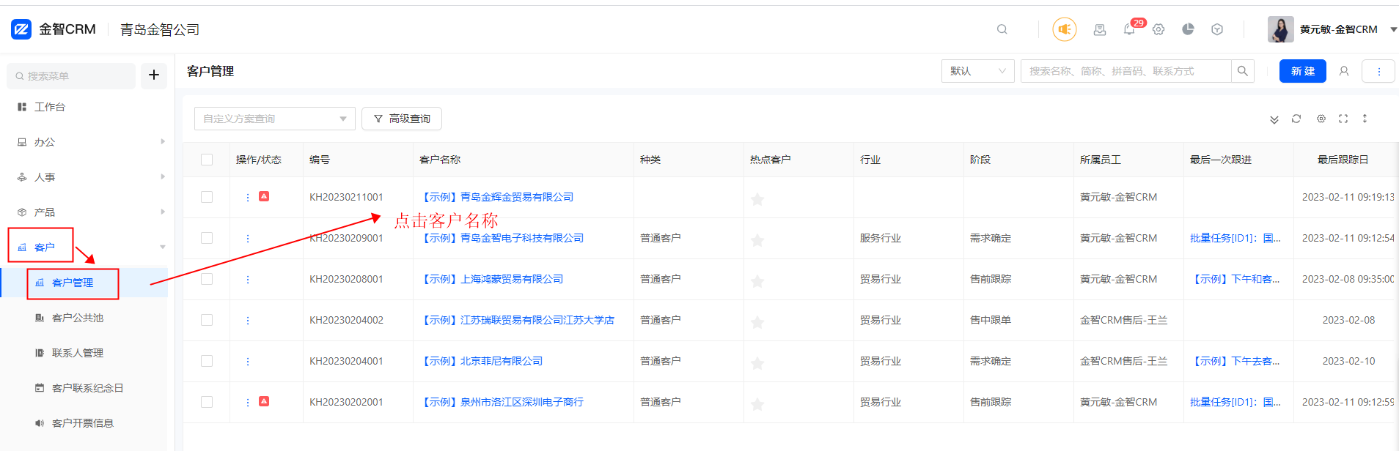
Task: Click red warning icon on KH20230211001 row
Action: pyautogui.click(x=264, y=196)
